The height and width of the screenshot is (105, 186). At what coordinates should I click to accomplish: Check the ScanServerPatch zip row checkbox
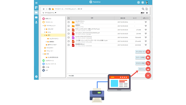point(68,37)
